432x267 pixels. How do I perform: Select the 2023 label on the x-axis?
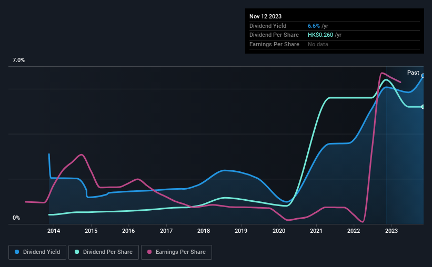point(391,231)
